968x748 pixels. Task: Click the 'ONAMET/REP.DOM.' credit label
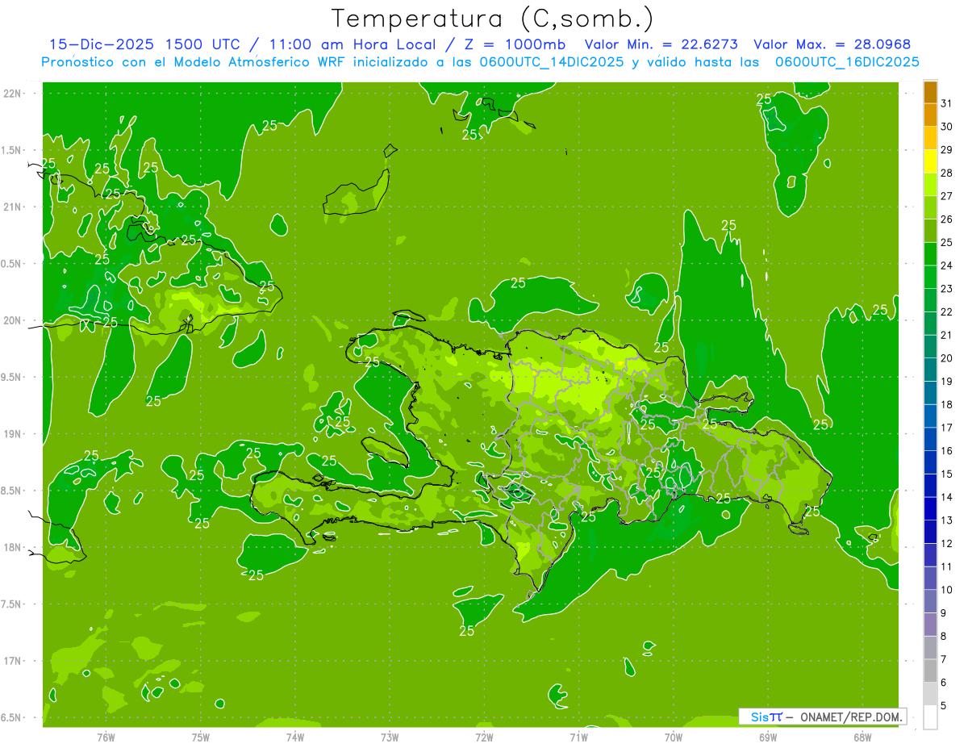coord(850,717)
